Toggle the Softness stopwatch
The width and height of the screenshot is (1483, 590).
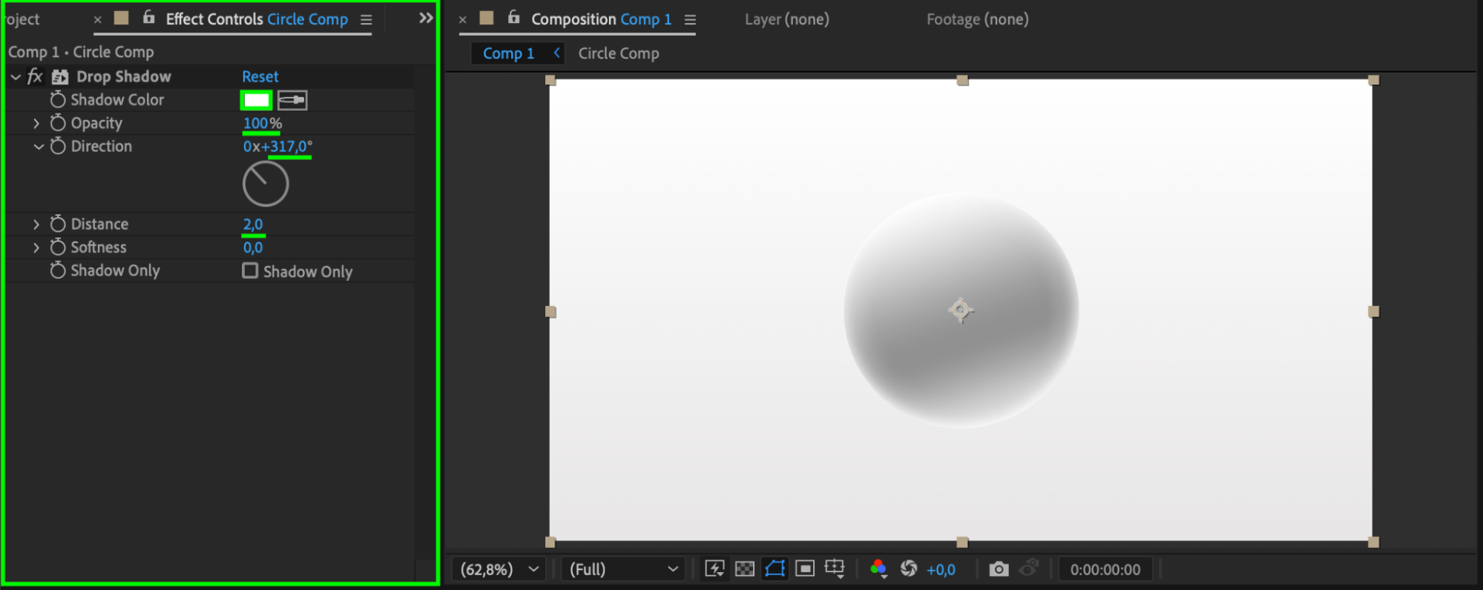[58, 247]
